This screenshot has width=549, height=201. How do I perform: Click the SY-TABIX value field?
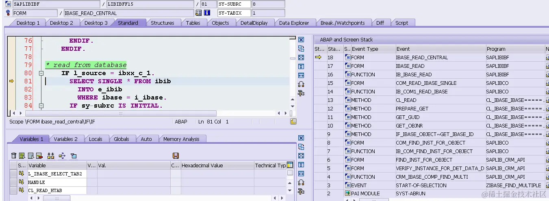(x=268, y=13)
